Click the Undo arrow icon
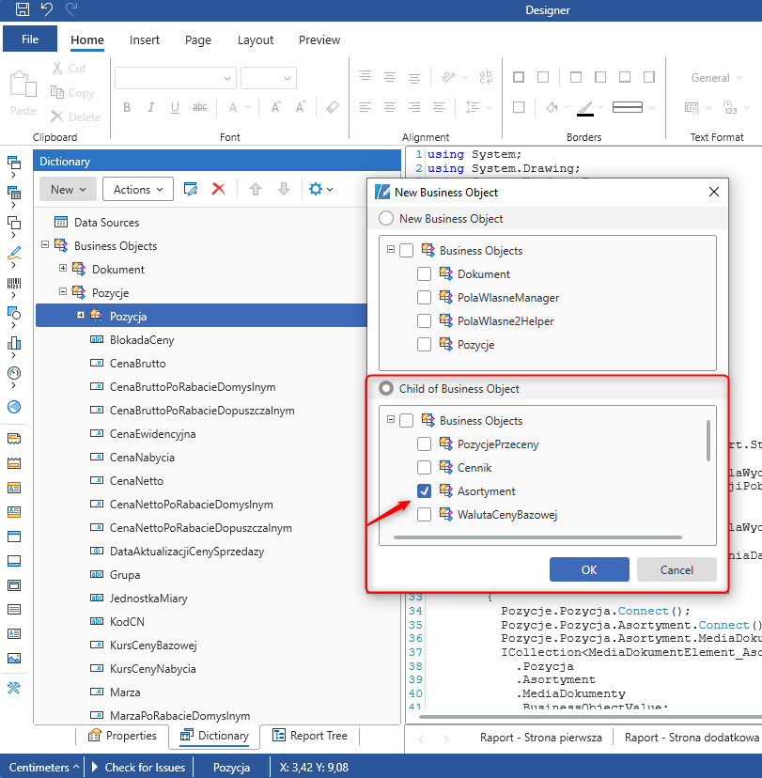Image resolution: width=762 pixels, height=778 pixels. (x=47, y=9)
